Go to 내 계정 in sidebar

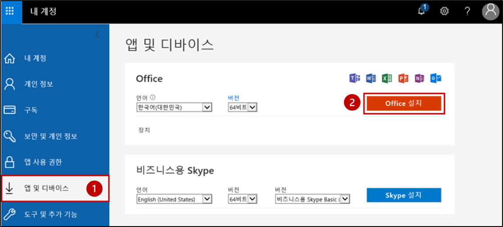tap(35, 59)
